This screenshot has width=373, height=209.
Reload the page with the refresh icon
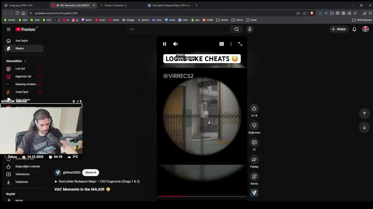point(17,13)
